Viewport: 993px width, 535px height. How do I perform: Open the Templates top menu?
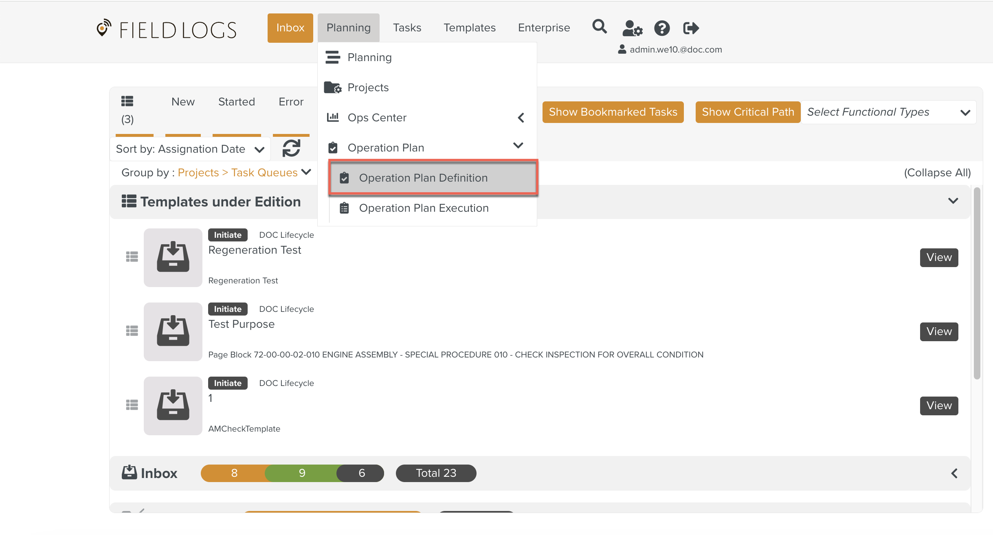(469, 28)
